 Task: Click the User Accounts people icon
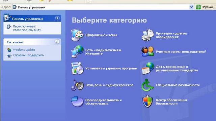148,51
